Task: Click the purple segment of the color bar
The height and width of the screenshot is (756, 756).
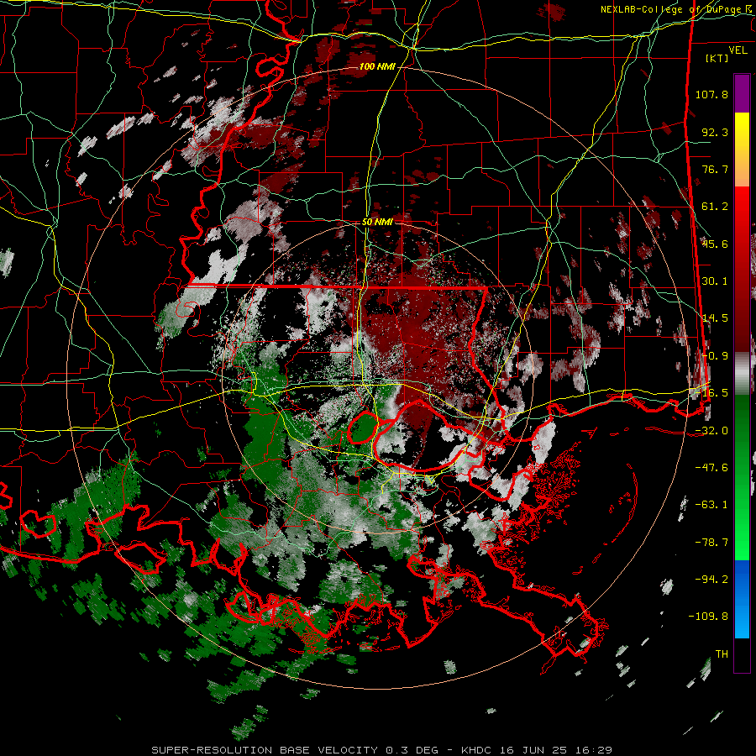Action: click(742, 93)
